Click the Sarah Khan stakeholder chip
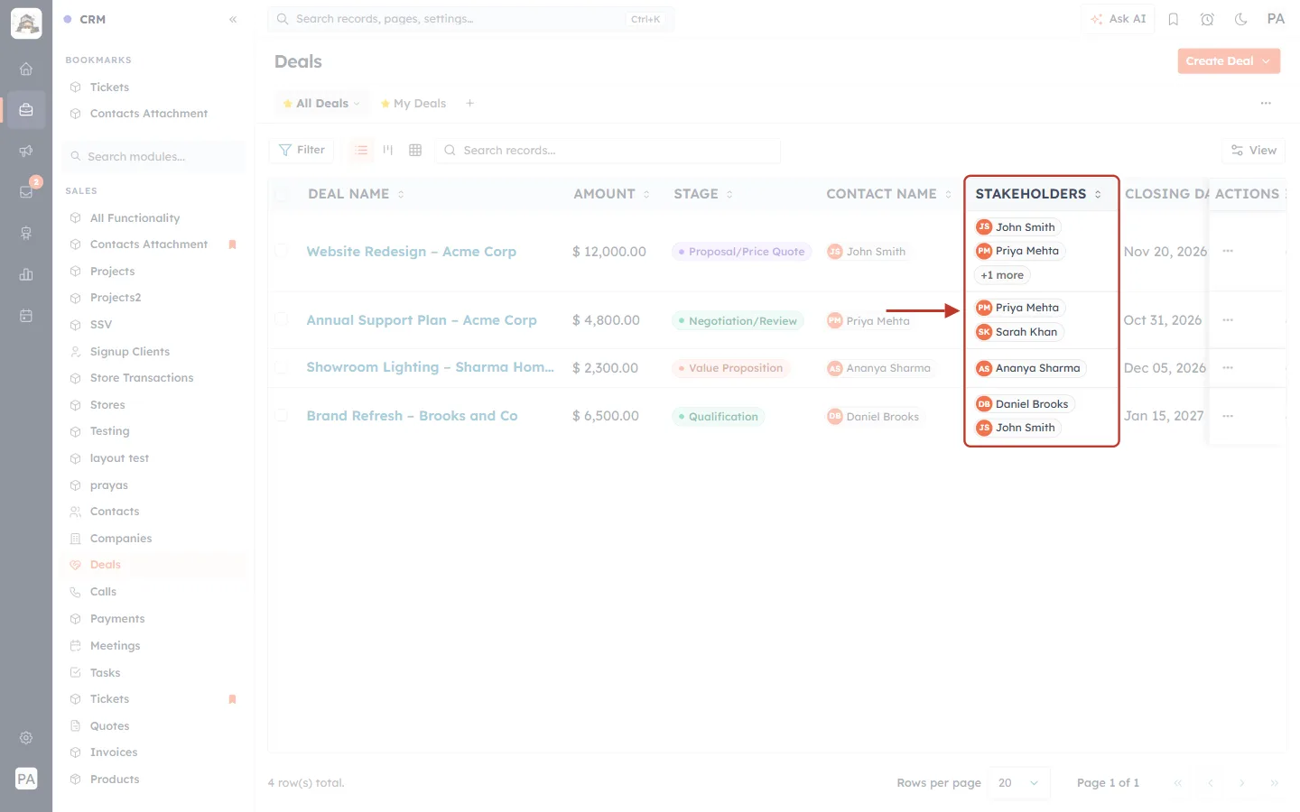The height and width of the screenshot is (812, 1300). 1017,332
